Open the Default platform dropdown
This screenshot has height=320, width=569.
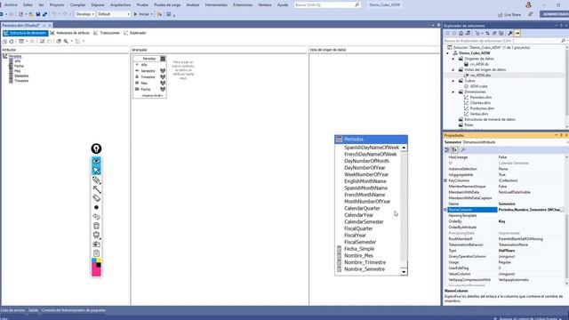point(114,14)
